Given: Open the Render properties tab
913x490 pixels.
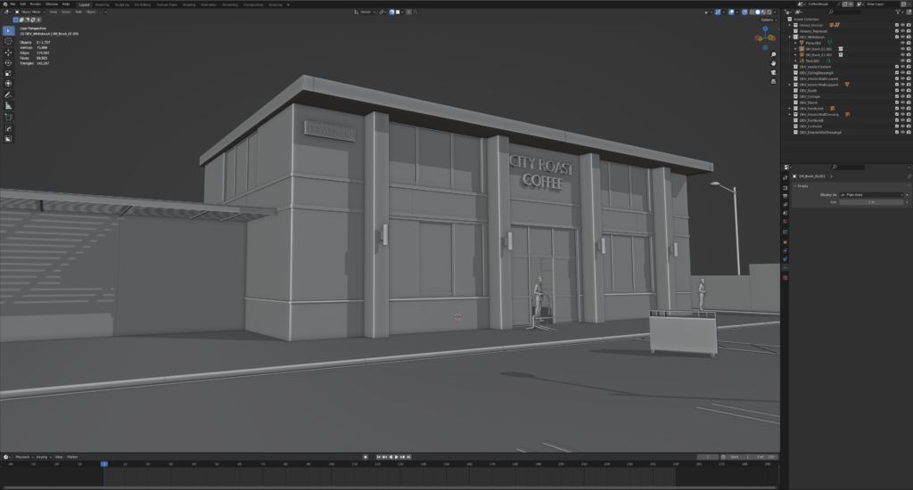Looking at the screenshot, I should coord(785,188).
